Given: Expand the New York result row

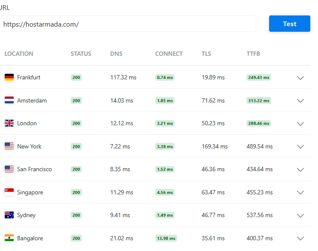Looking at the screenshot, I should 300,147.
